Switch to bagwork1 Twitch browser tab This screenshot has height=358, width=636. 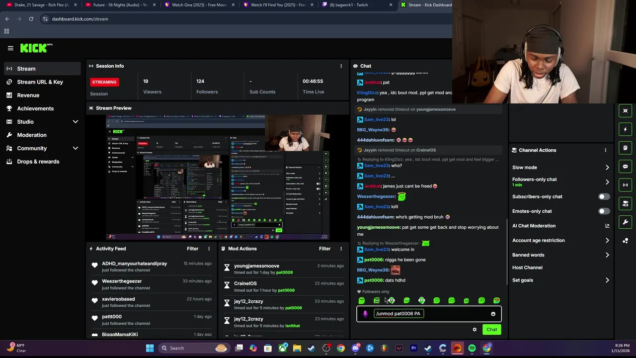(x=357, y=5)
